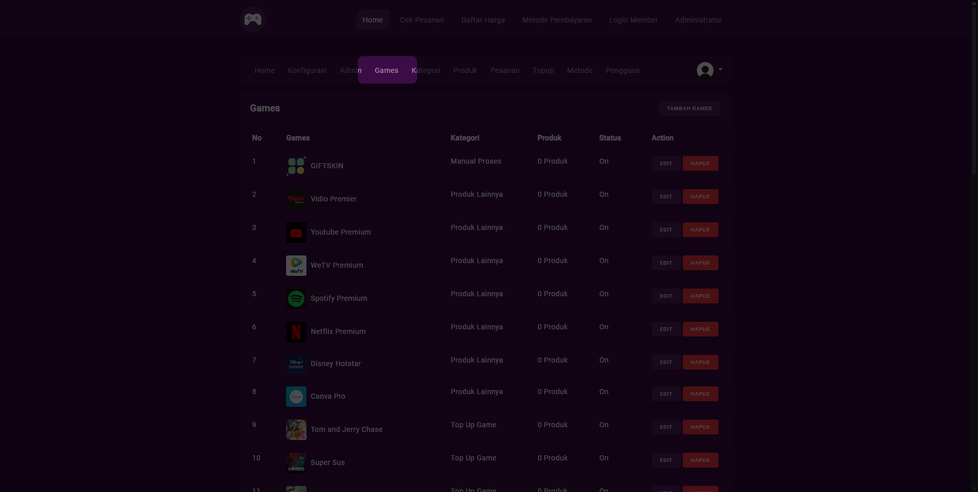Open Administrator link in top navigation
Screen dimensions: 978x492
[698, 20]
